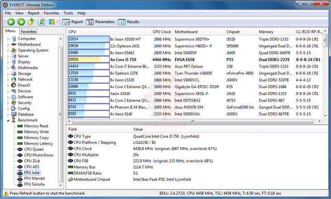This screenshot has height=199, width=331.
Task: Sort by the Memory column header
Action: pos(275,32)
